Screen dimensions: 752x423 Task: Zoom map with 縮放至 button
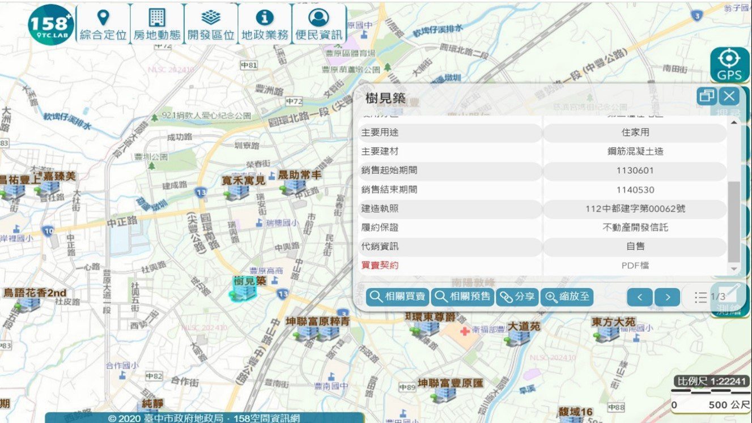point(567,297)
